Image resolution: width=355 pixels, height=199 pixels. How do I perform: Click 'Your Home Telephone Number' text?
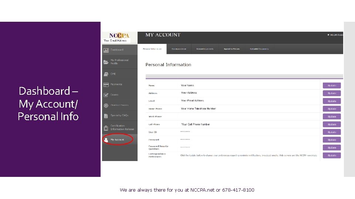point(198,108)
